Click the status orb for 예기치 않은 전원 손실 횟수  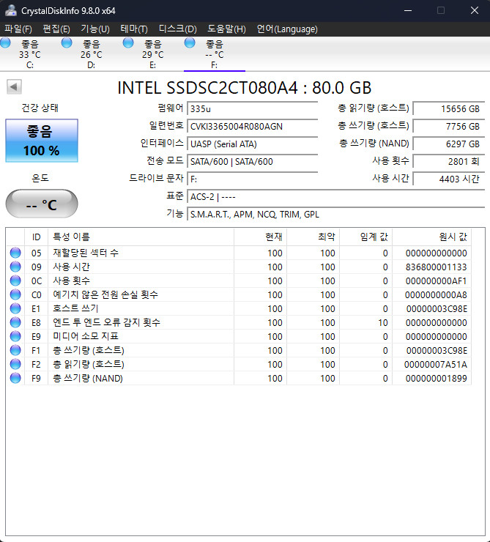tap(15, 294)
